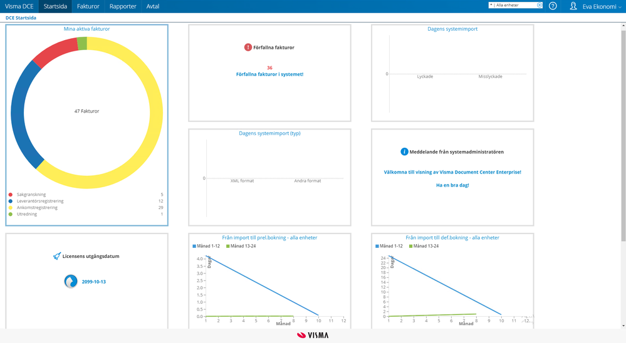Image resolution: width=626 pixels, height=343 pixels.
Task: Click the Utredning legend label
Action: (27, 214)
